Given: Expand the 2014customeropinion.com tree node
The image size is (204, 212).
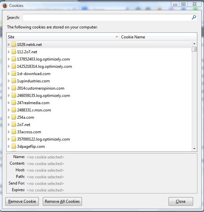Looking at the screenshot, I should pos(9,88).
